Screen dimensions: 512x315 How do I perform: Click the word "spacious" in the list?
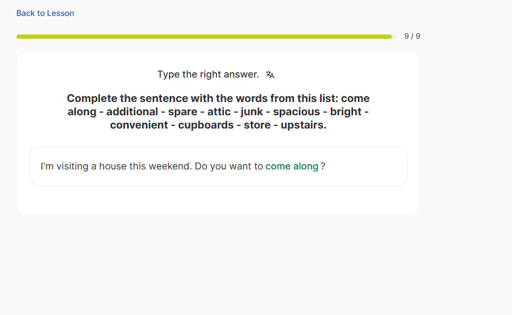pos(297,112)
